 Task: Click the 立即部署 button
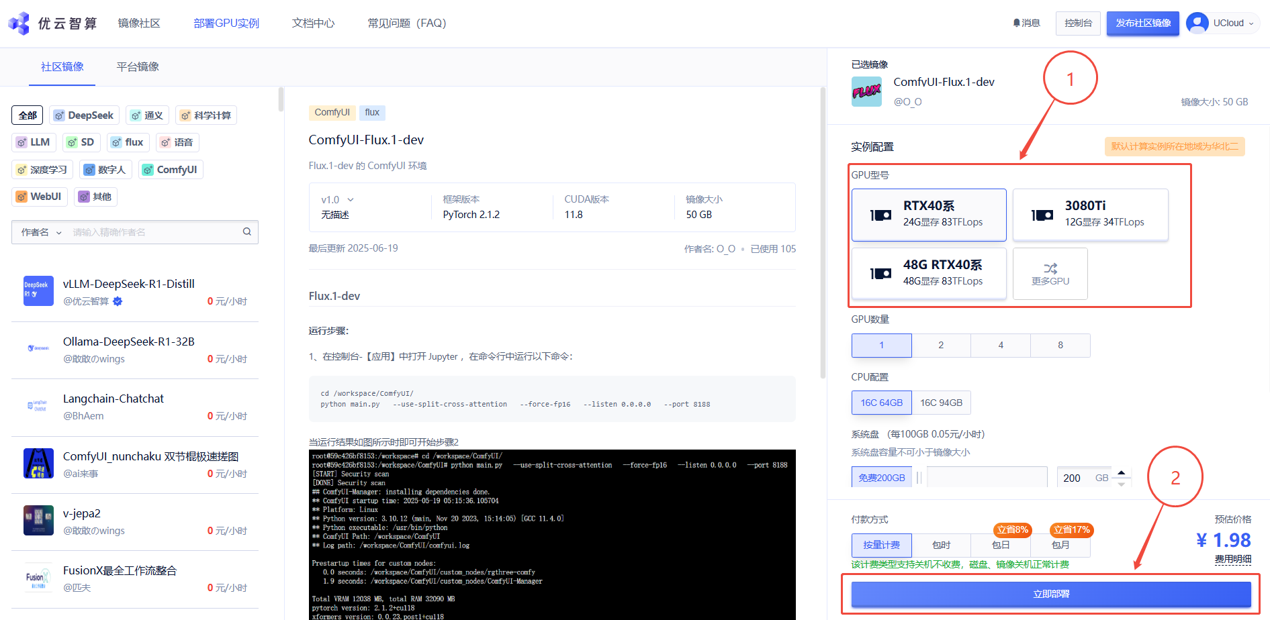1051,595
